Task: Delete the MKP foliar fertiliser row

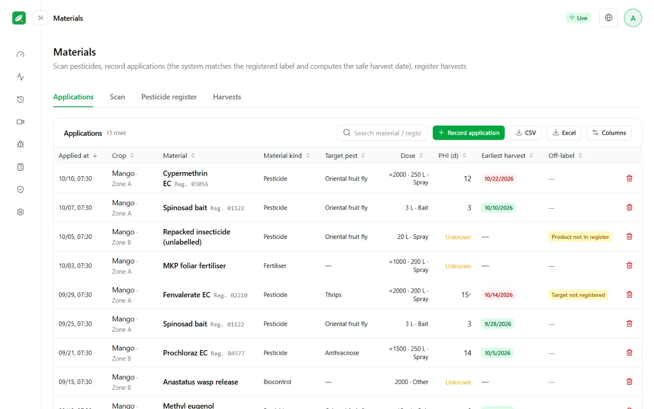Action: [x=629, y=265]
